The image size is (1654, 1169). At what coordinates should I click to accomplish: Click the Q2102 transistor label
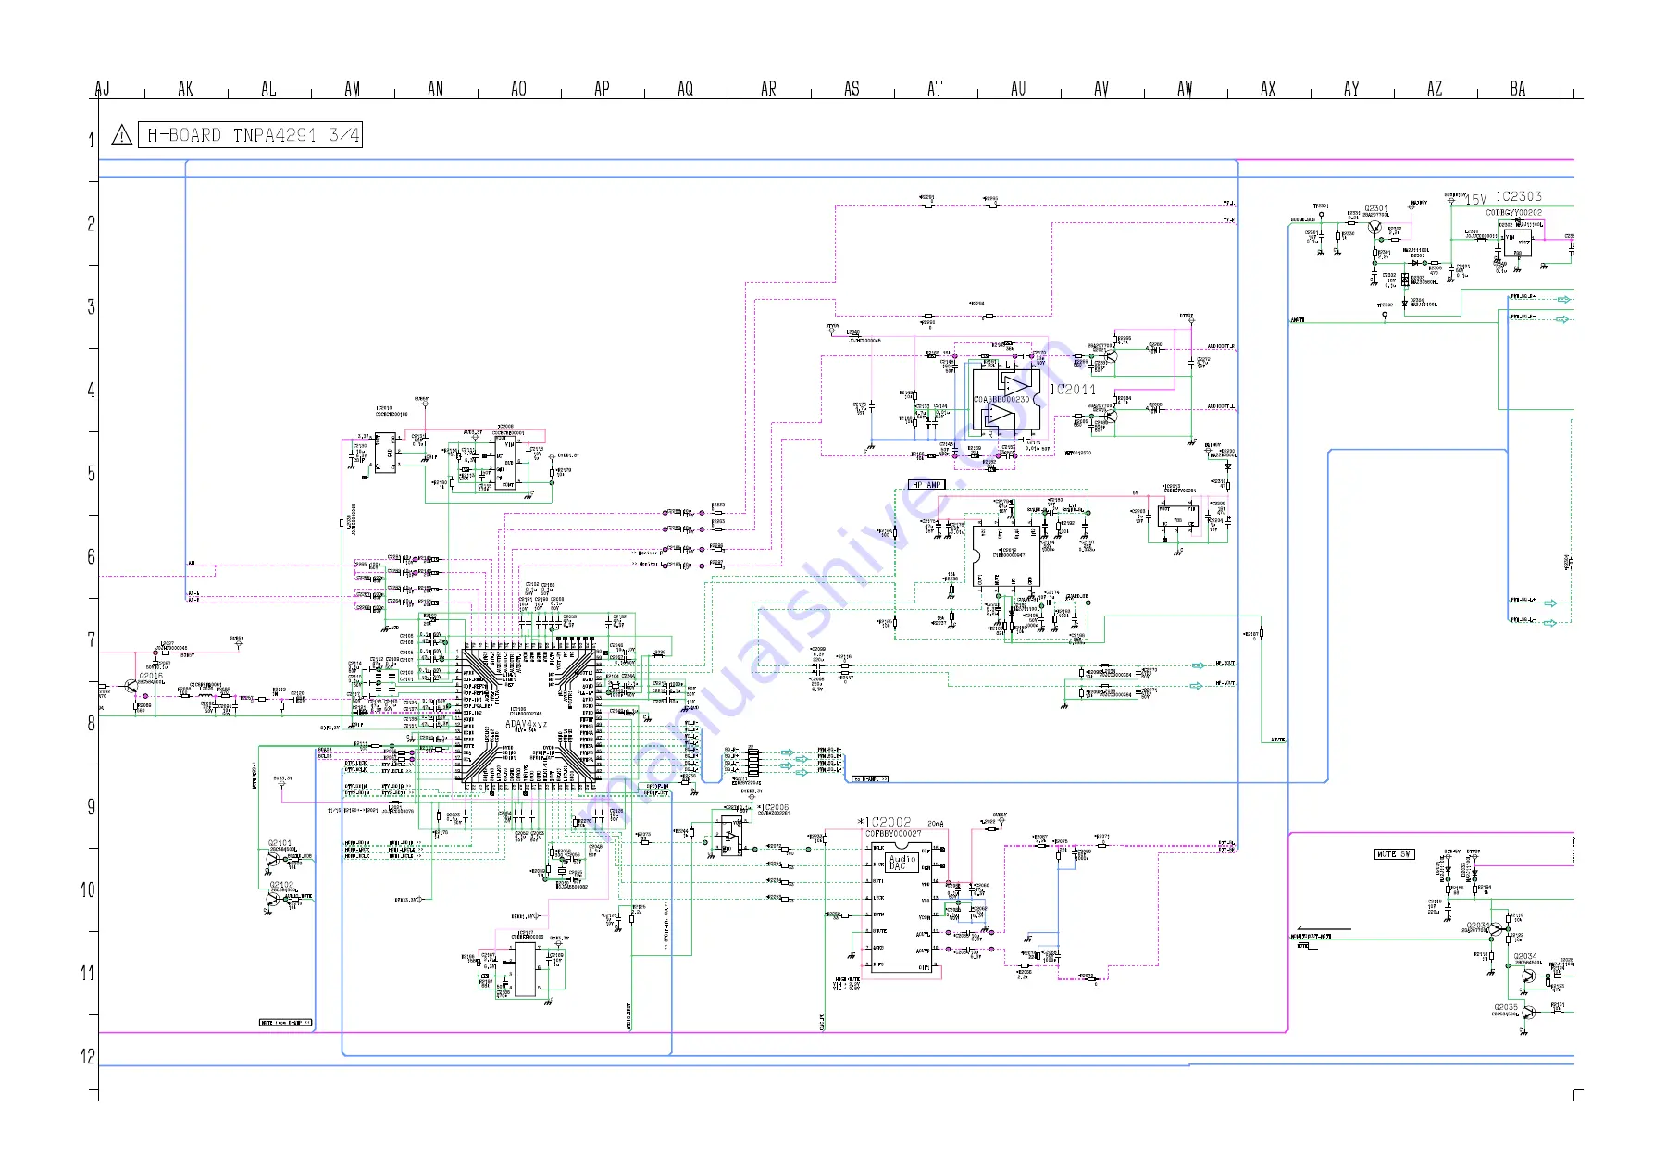tap(281, 885)
